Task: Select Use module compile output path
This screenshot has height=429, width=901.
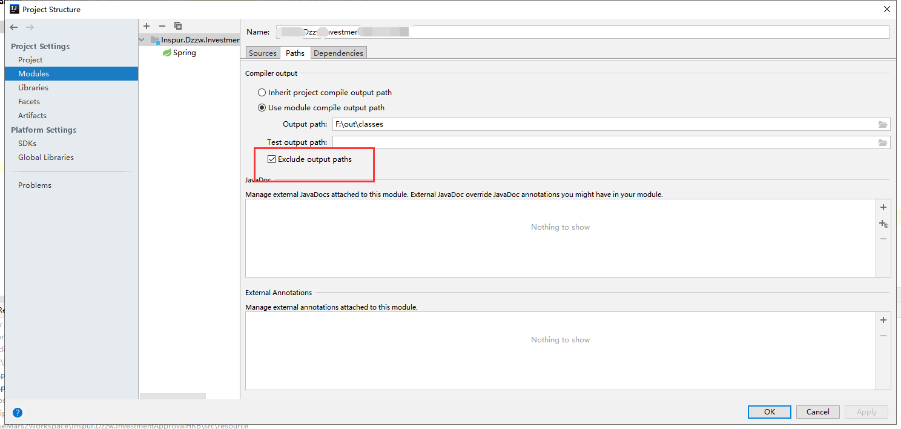Action: (x=261, y=107)
